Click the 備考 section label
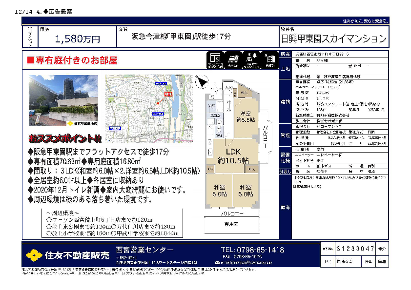Viewport: 411px width, 290px height. [x=285, y=207]
